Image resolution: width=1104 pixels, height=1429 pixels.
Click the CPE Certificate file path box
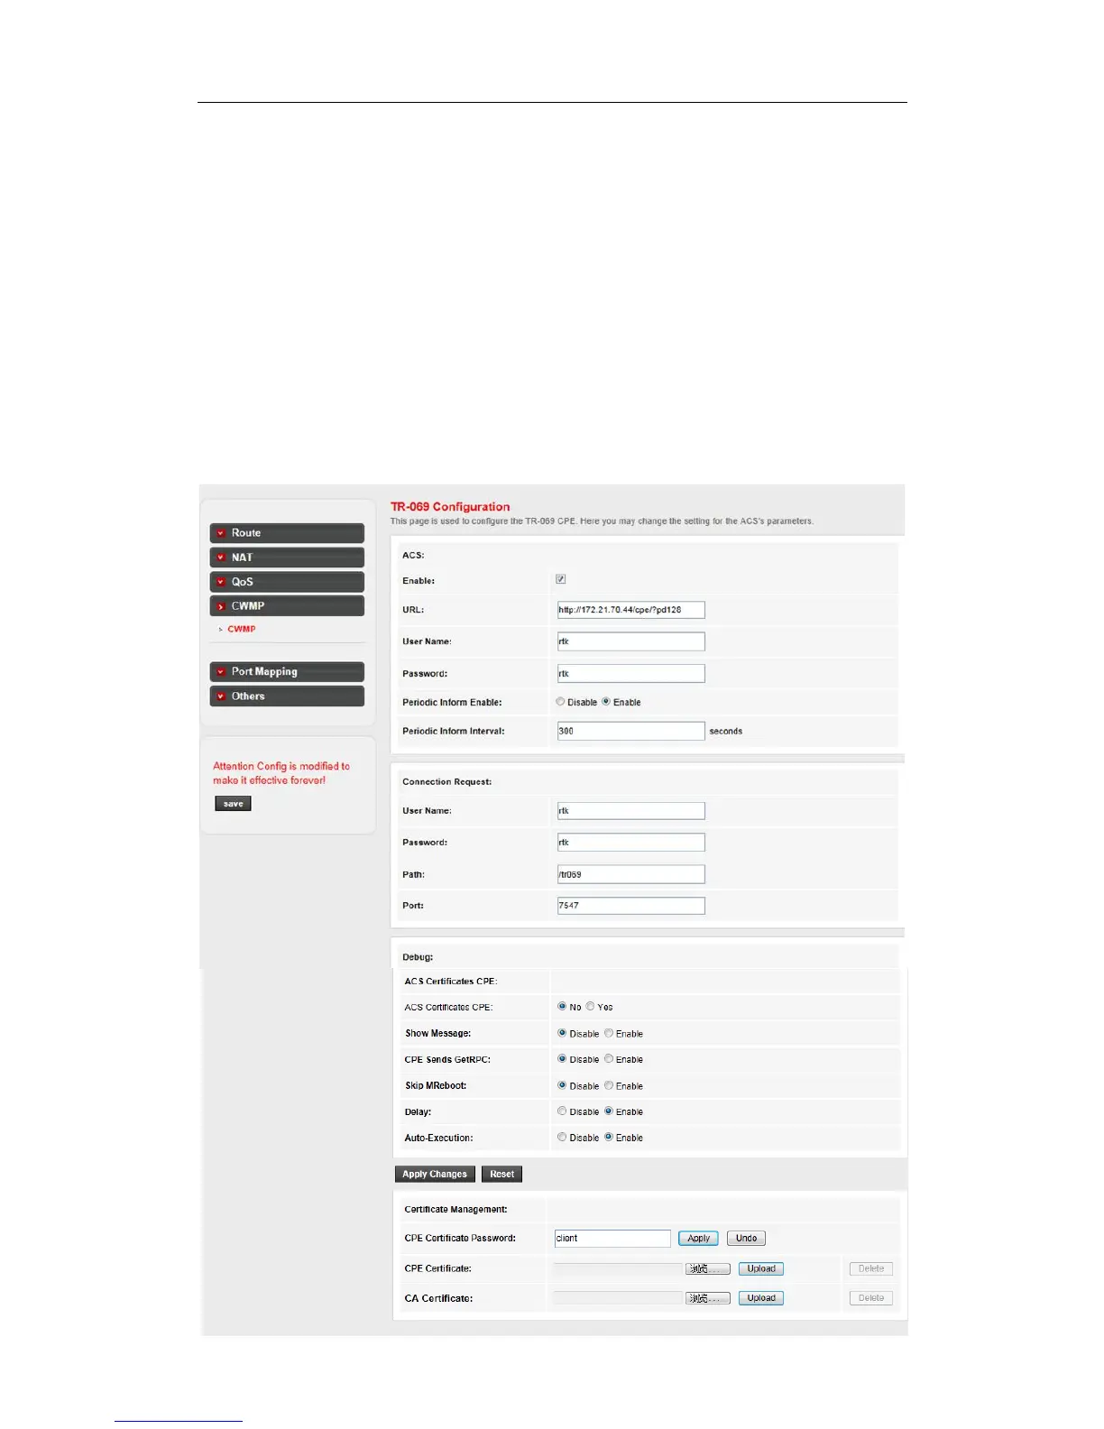pos(618,1269)
